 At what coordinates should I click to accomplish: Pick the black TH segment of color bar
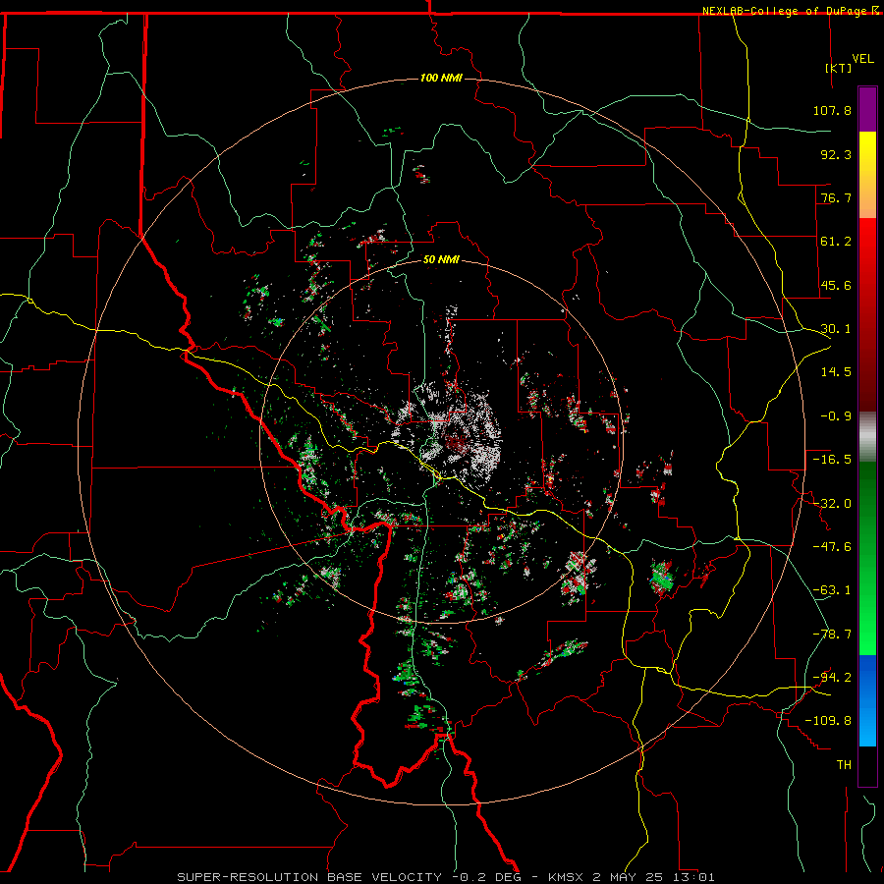pos(867,765)
